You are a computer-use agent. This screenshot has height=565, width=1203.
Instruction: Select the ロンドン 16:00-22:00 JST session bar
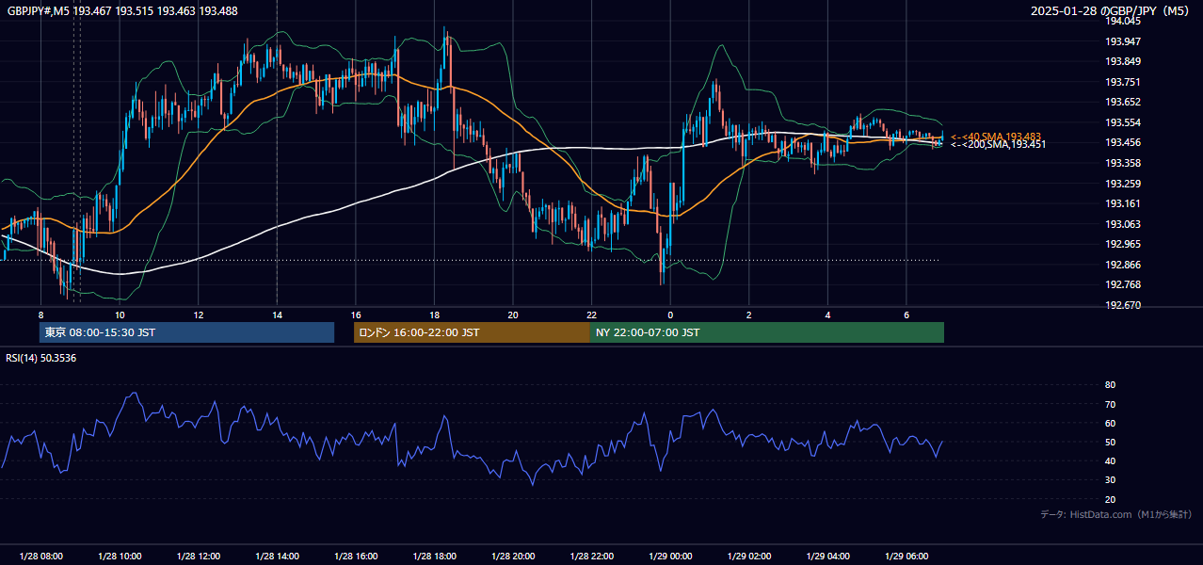(x=472, y=332)
